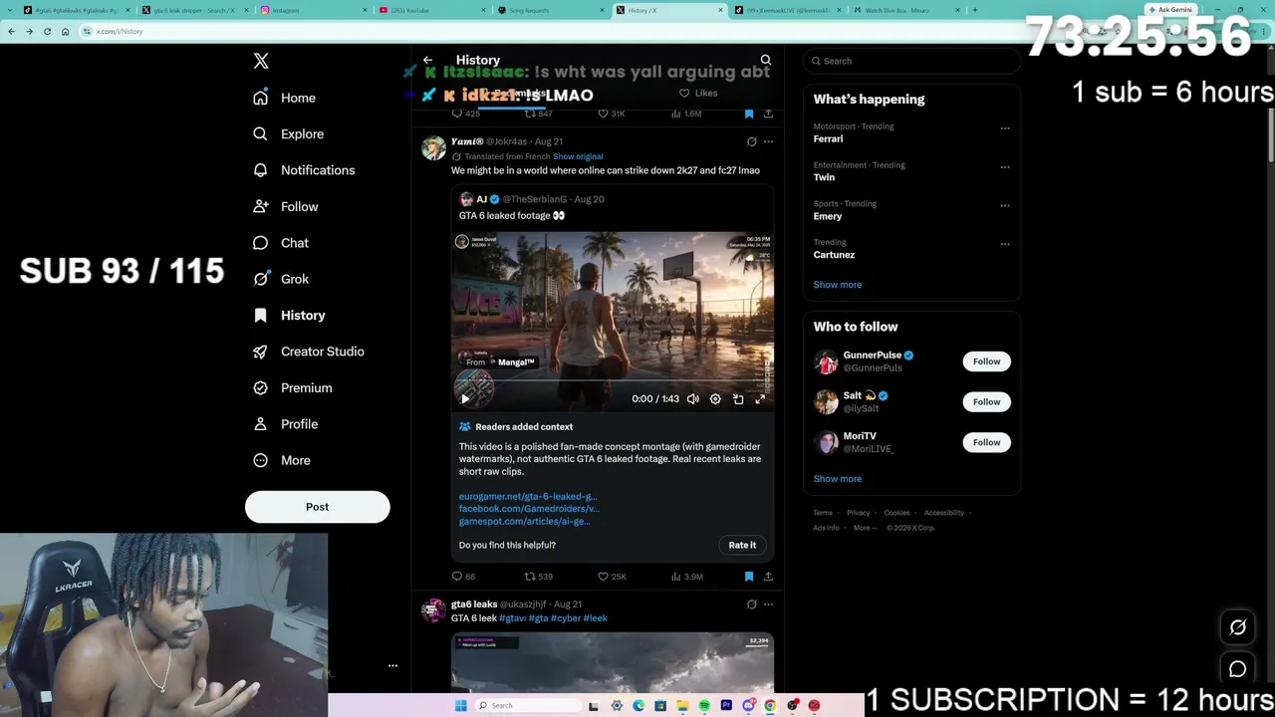The height and width of the screenshot is (717, 1275).
Task: Open Explore in the X sidebar
Action: click(288, 133)
